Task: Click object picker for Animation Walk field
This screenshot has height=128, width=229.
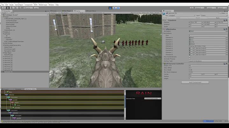Action: [227, 31]
